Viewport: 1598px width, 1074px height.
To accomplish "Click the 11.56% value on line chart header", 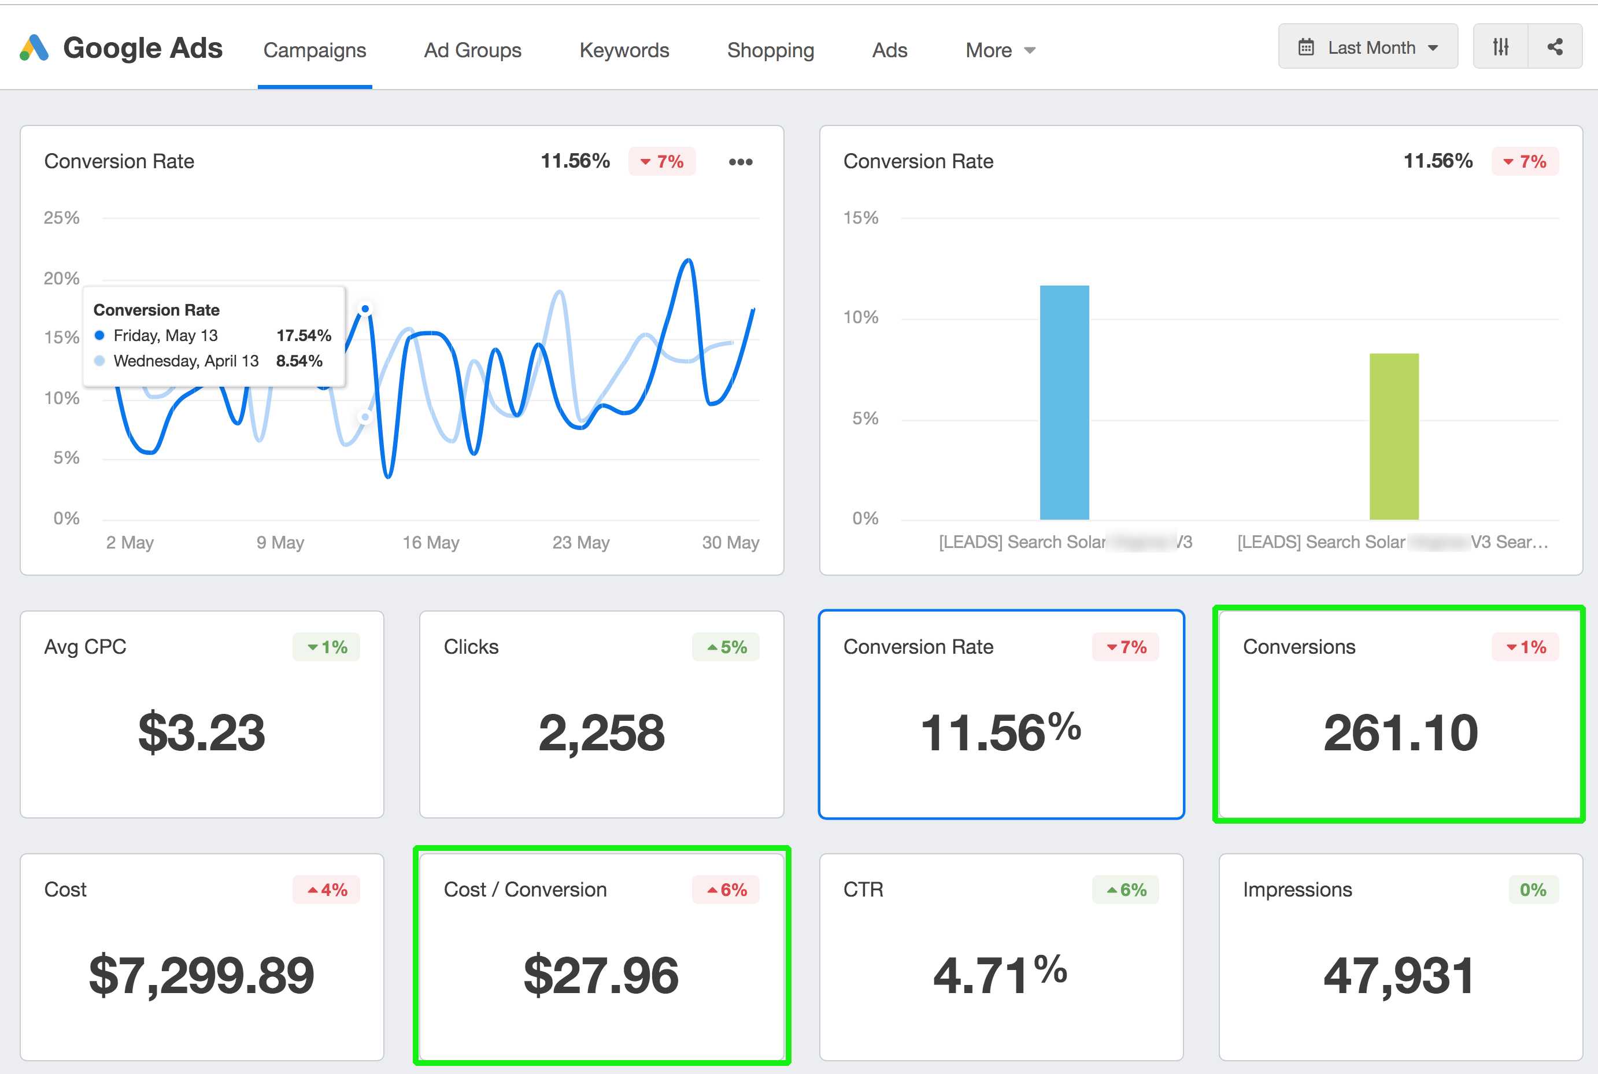I will click(x=575, y=161).
